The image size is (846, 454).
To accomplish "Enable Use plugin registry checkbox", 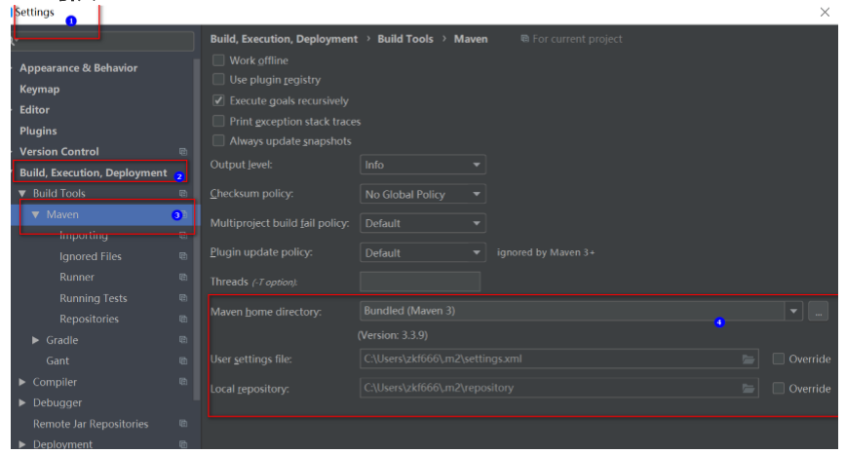I will pyautogui.click(x=218, y=79).
